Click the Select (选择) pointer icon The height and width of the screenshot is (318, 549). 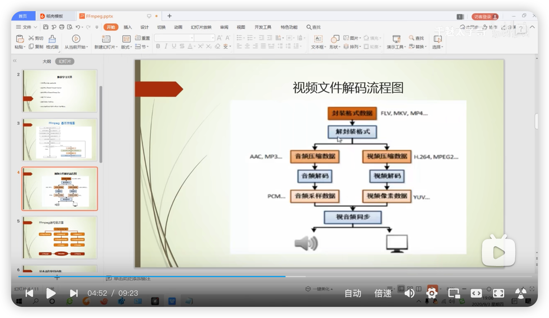click(x=437, y=39)
